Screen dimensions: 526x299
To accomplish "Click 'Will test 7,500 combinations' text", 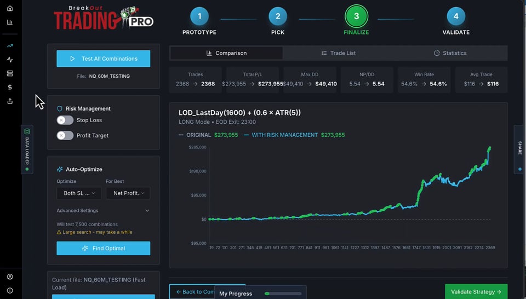I will [87, 225].
